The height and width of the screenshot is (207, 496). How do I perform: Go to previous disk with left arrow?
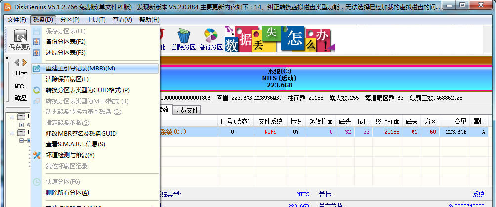(x=16, y=62)
